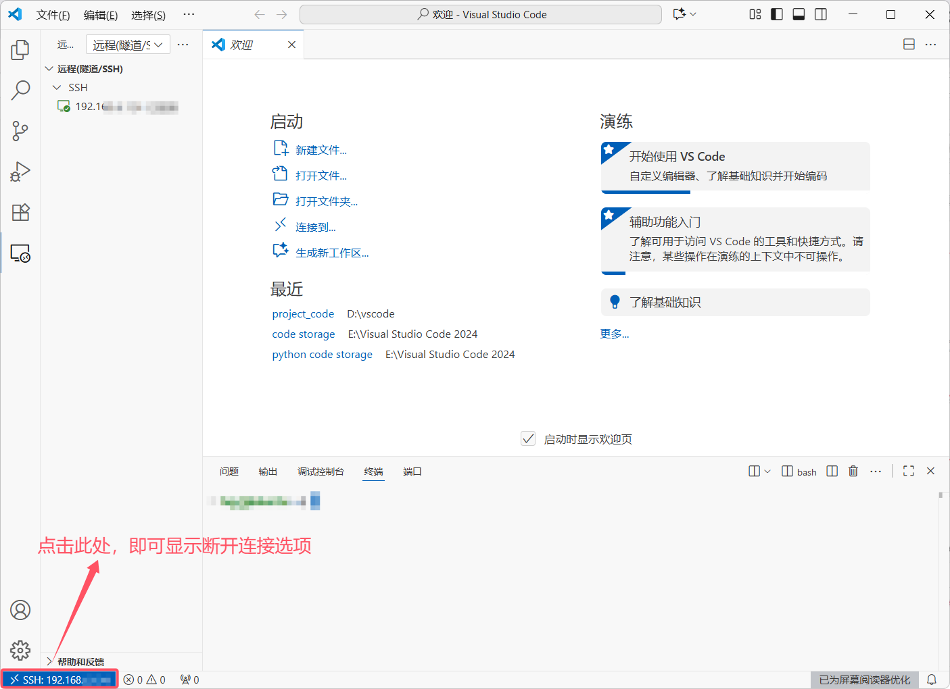Viewport: 950px width, 689px height.
Task: Uncheck 启动时显示欢迎页
Action: (x=528, y=438)
